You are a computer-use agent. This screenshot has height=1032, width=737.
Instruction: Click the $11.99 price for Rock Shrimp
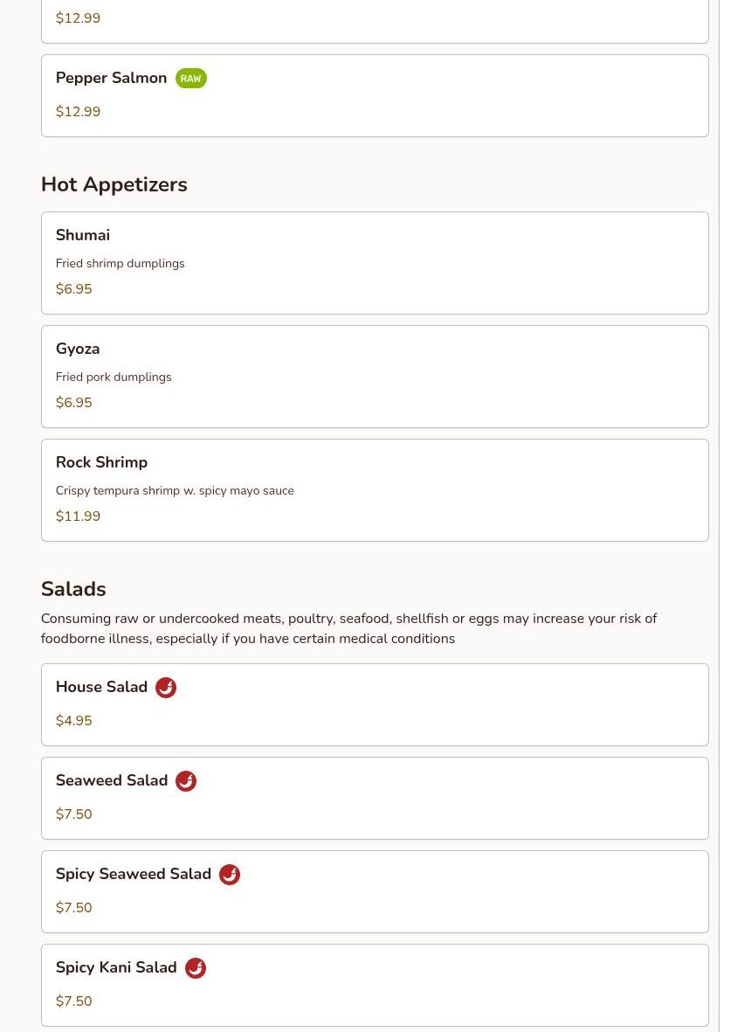78,516
